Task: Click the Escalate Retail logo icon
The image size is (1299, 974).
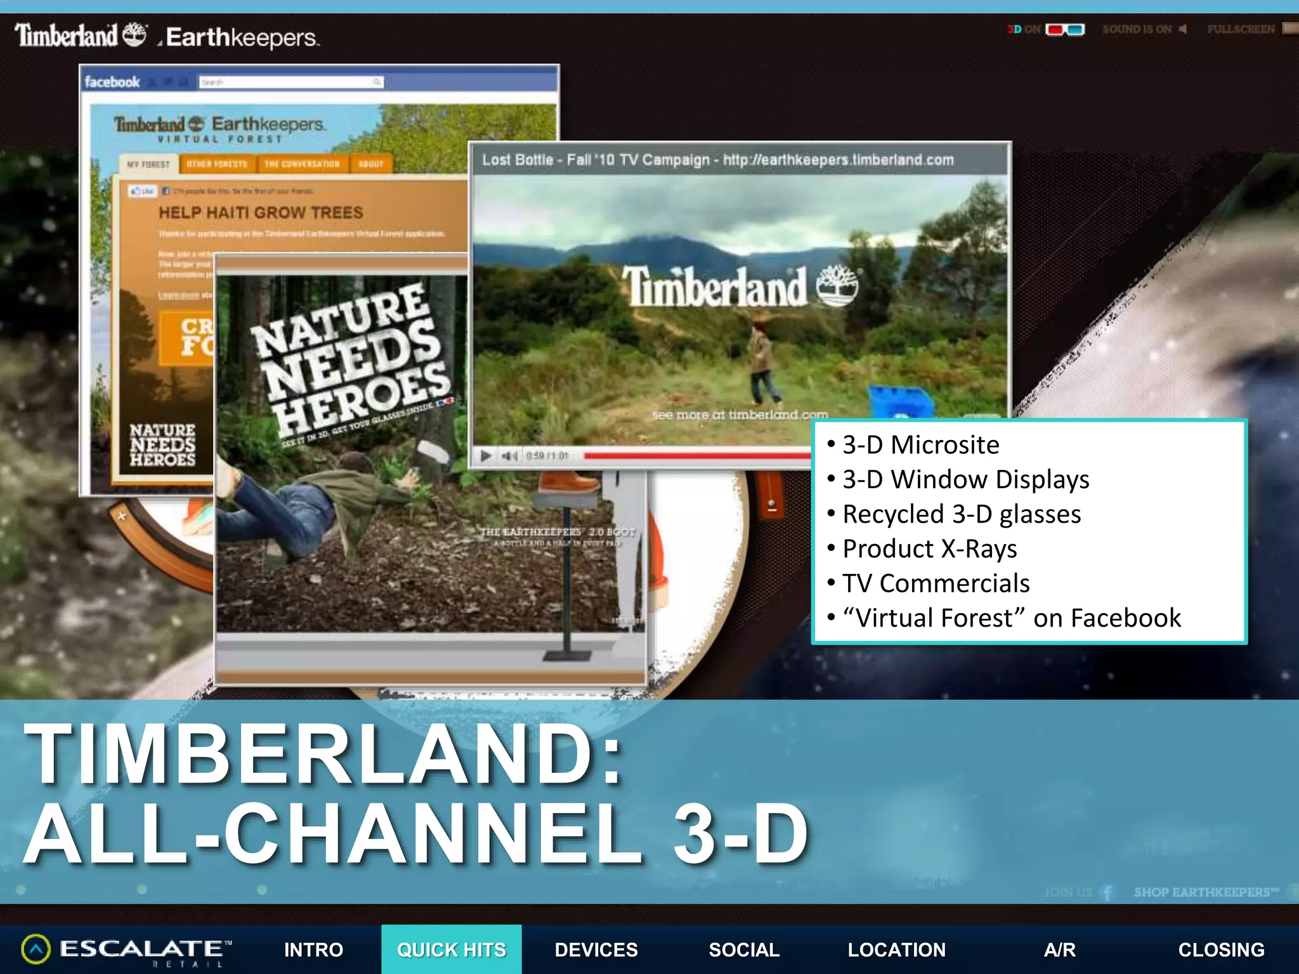Action: coord(36,949)
